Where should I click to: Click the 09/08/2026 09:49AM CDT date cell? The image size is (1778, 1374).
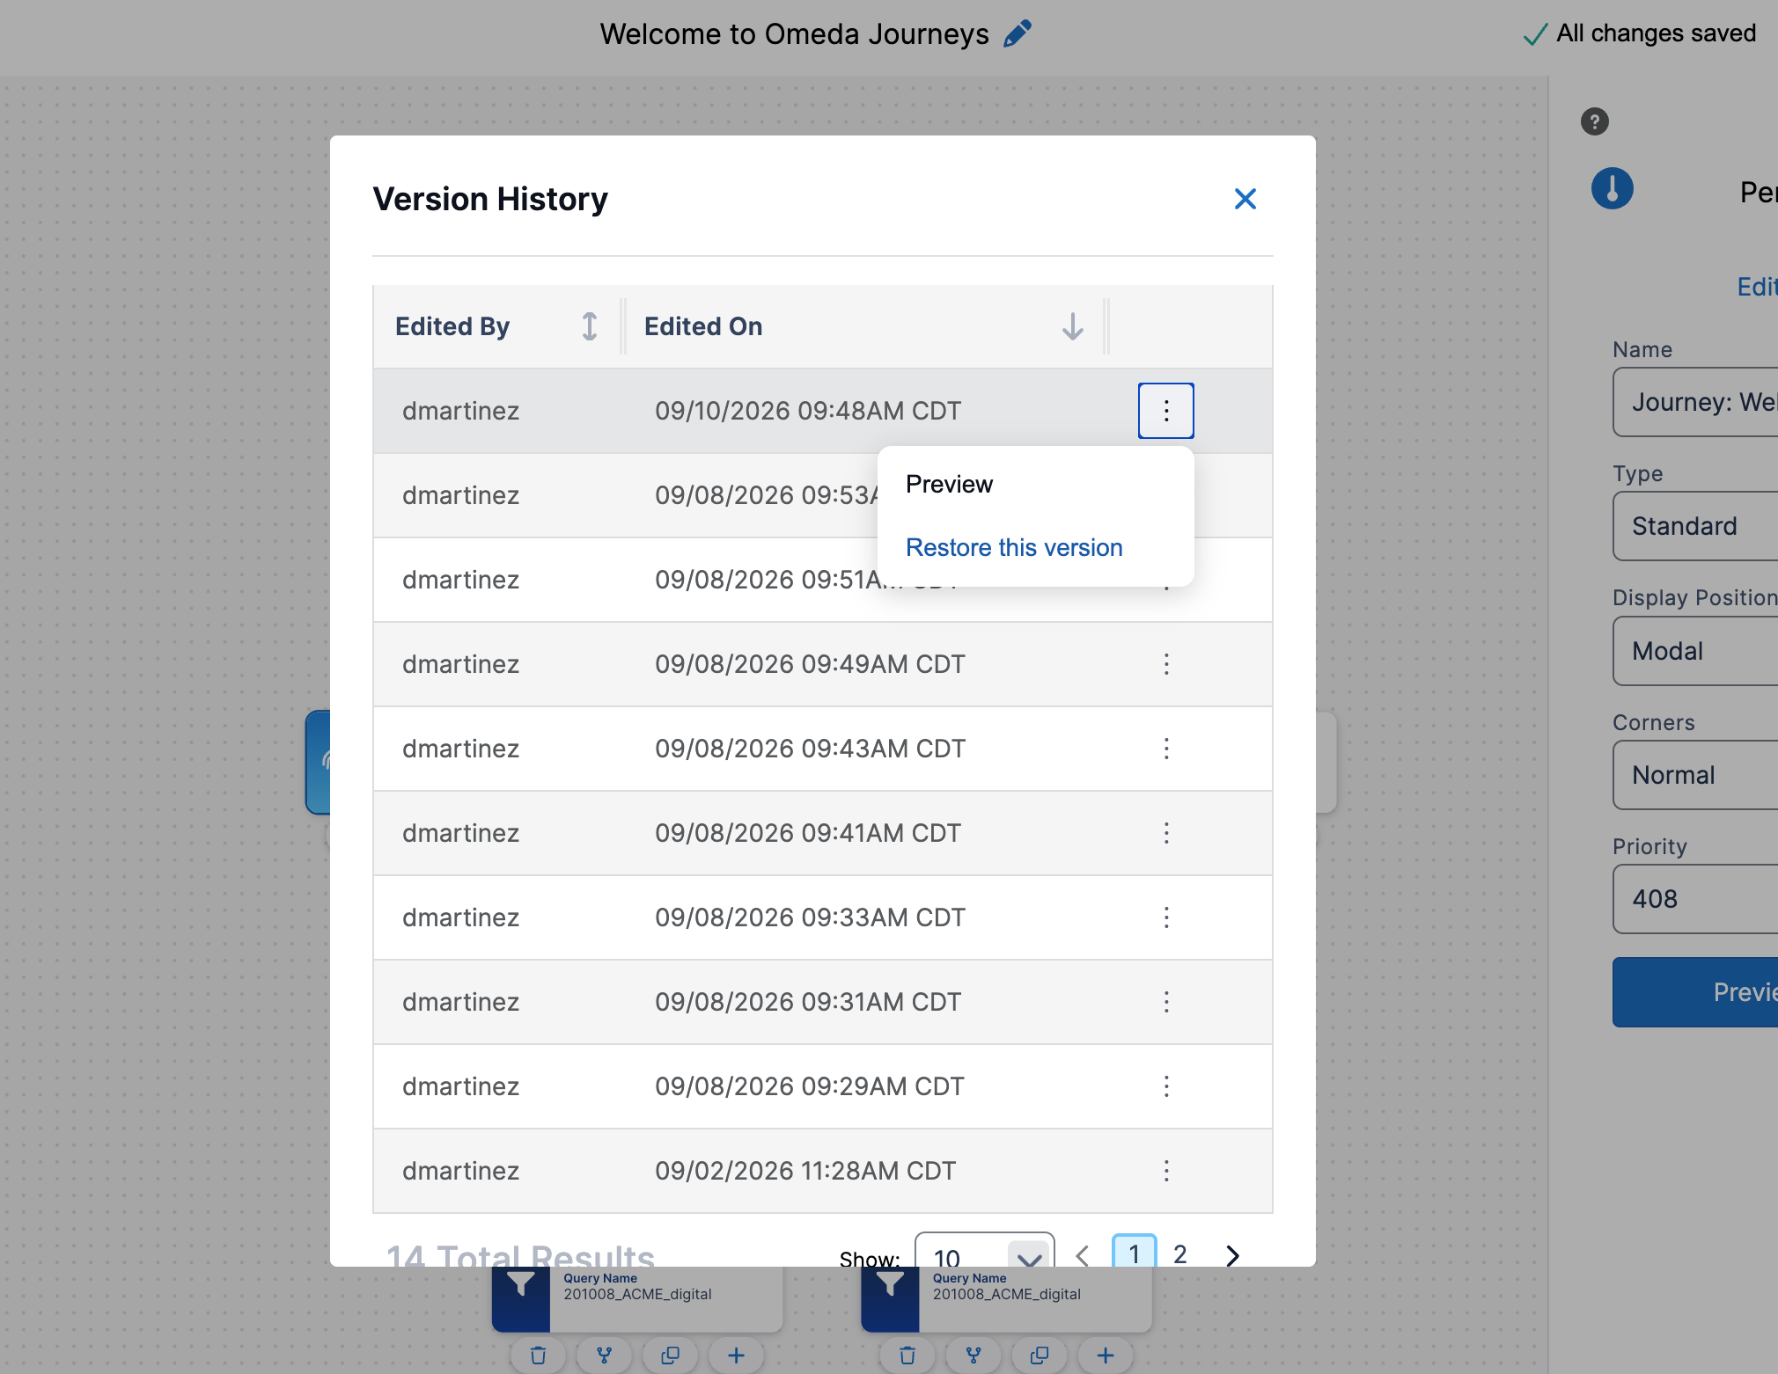click(810, 664)
